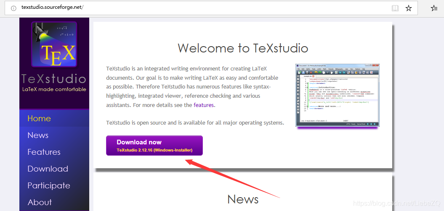The image size is (444, 211).
Task: Click the LaTeX made comfortable tagline
Action: pyautogui.click(x=54, y=89)
